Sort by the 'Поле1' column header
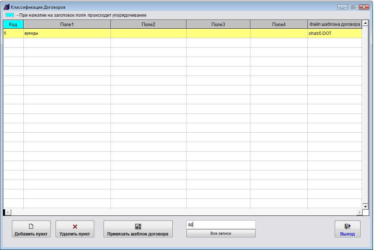The width and height of the screenshot is (374, 250). [x=67, y=24]
